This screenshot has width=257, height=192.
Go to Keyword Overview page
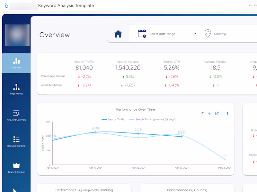pyautogui.click(x=16, y=115)
